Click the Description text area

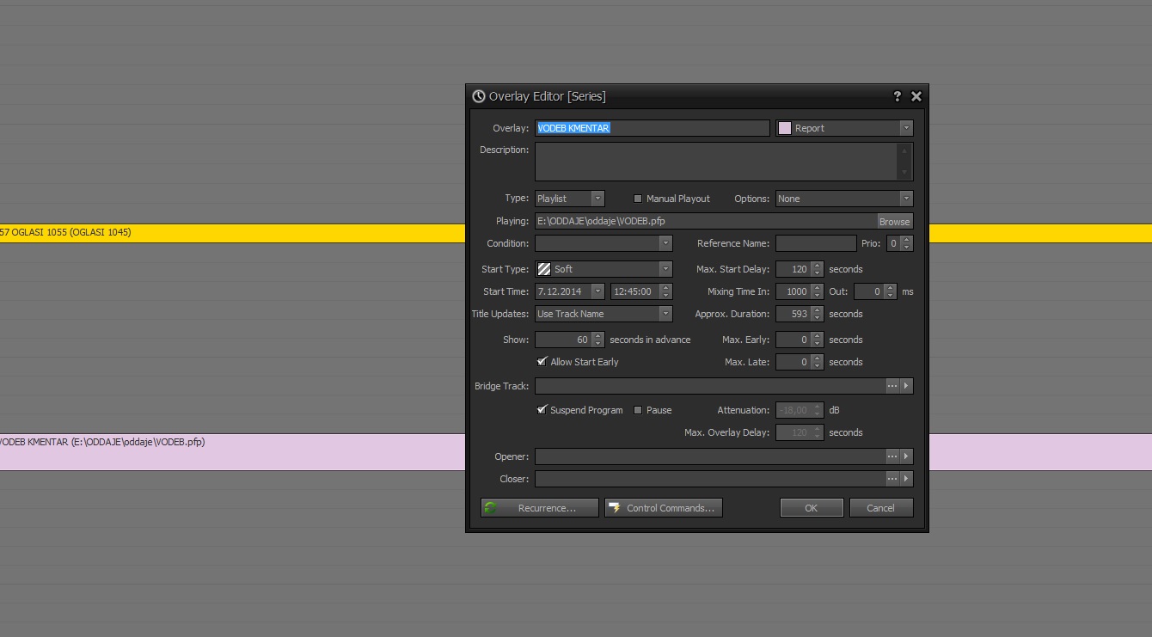pyautogui.click(x=715, y=162)
